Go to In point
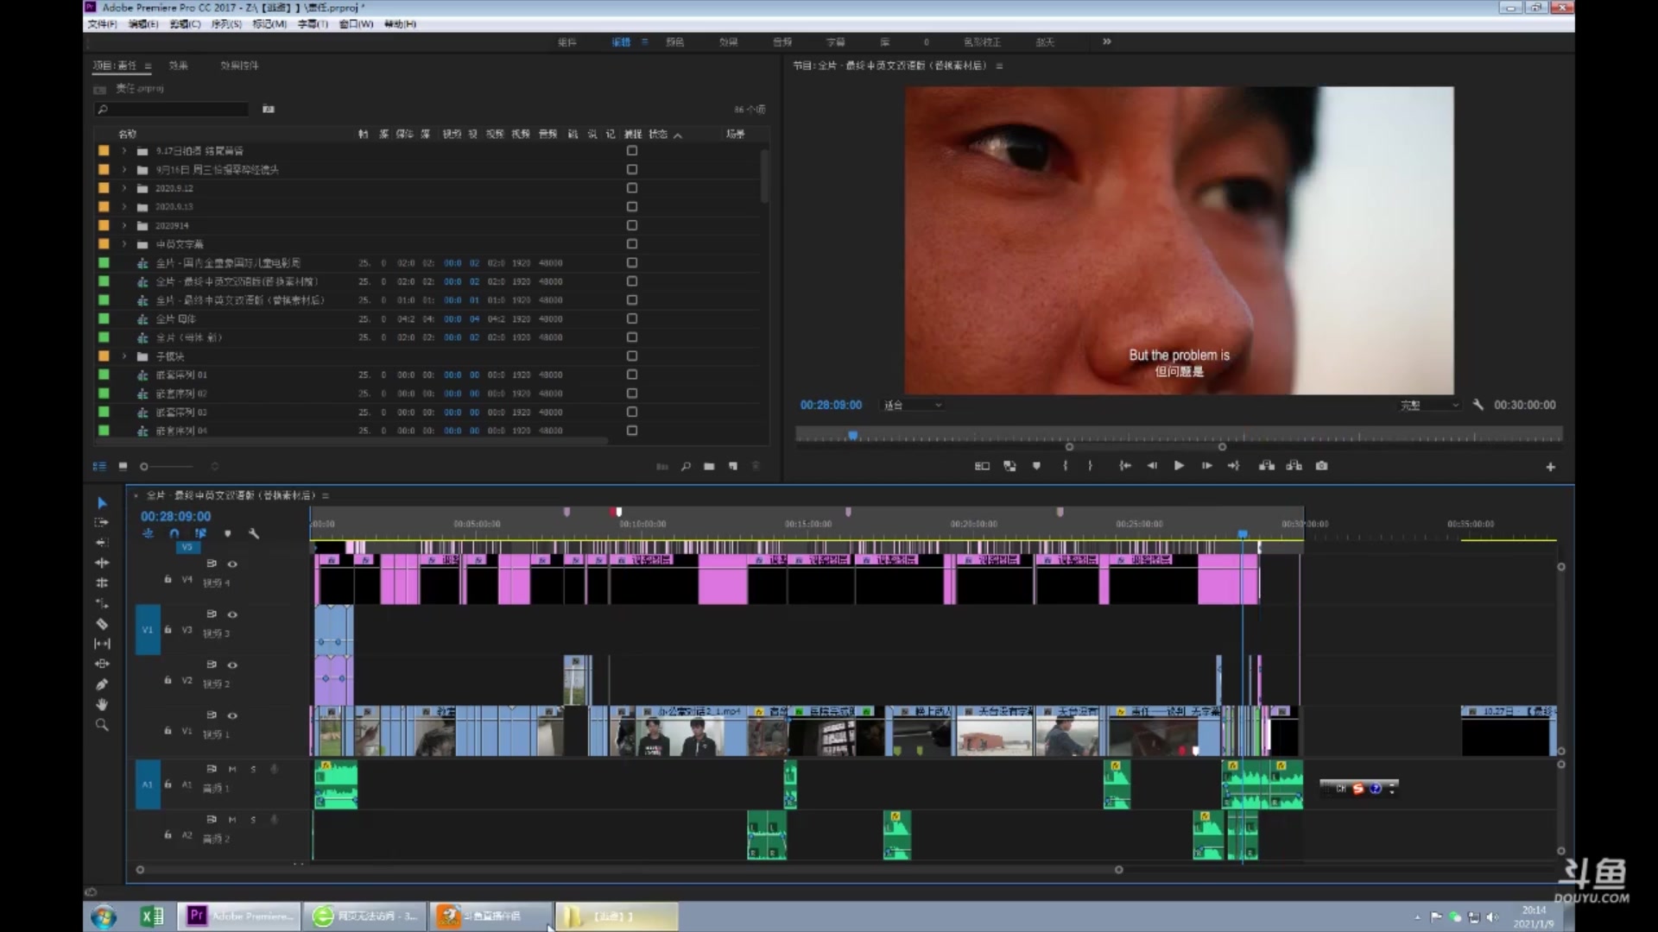 coord(1124,466)
